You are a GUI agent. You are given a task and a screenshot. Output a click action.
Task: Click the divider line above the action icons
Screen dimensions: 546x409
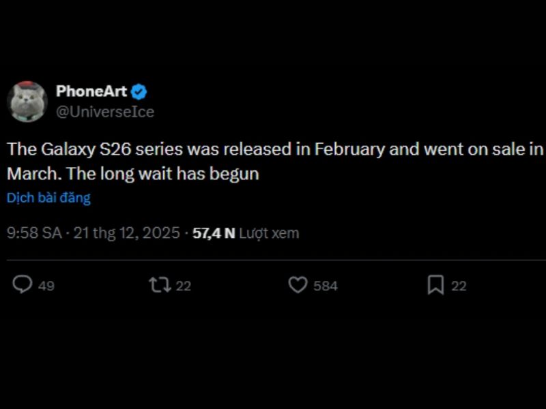(273, 260)
